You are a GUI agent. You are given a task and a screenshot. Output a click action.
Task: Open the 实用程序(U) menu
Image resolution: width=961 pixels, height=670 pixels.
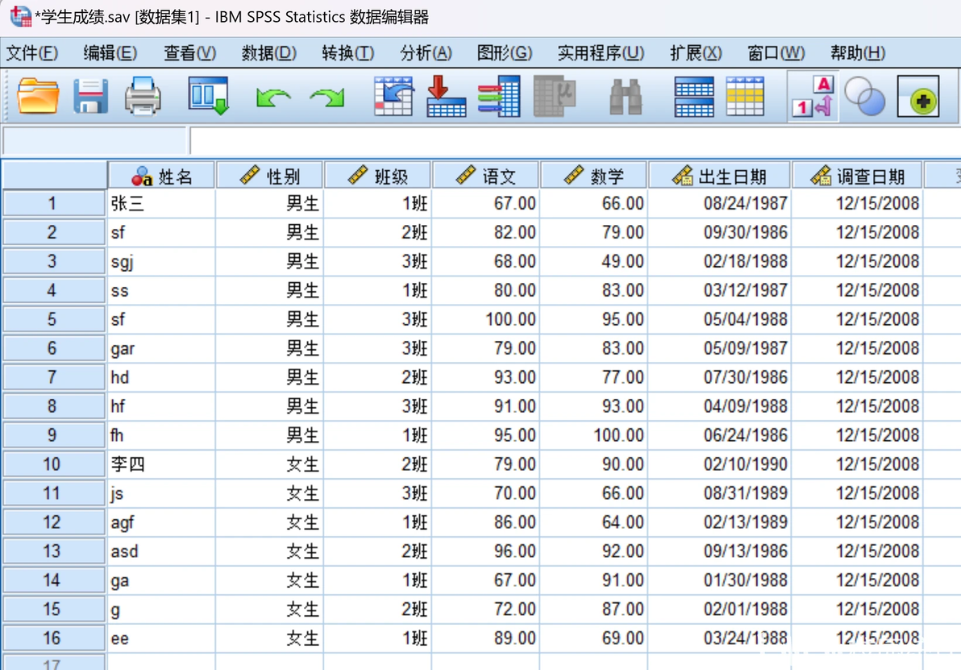(x=601, y=53)
